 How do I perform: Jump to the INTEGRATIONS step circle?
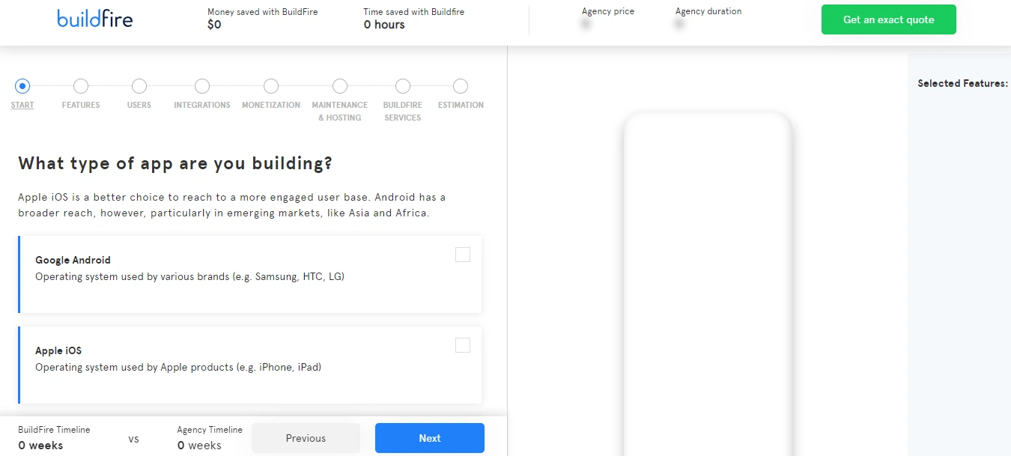[202, 86]
